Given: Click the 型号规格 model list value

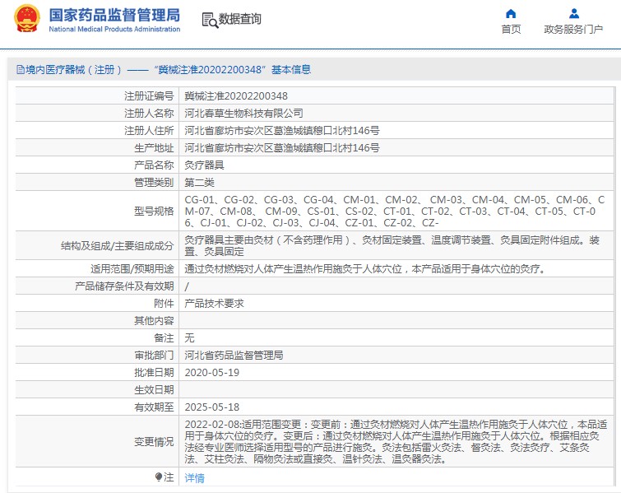Looking at the screenshot, I should pyautogui.click(x=395, y=212).
